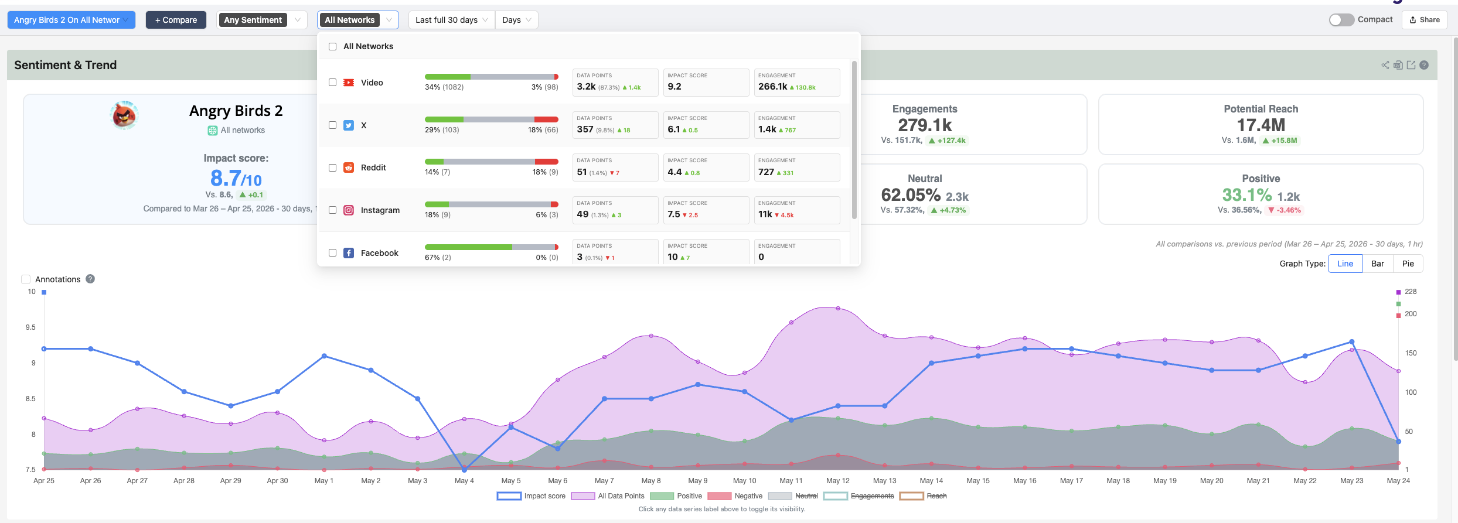Click the Instagram network icon
The width and height of the screenshot is (1458, 523).
pos(349,210)
